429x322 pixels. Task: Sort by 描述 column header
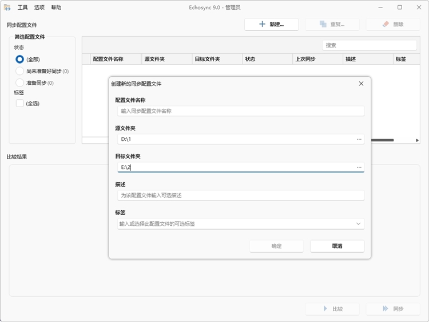click(x=368, y=59)
